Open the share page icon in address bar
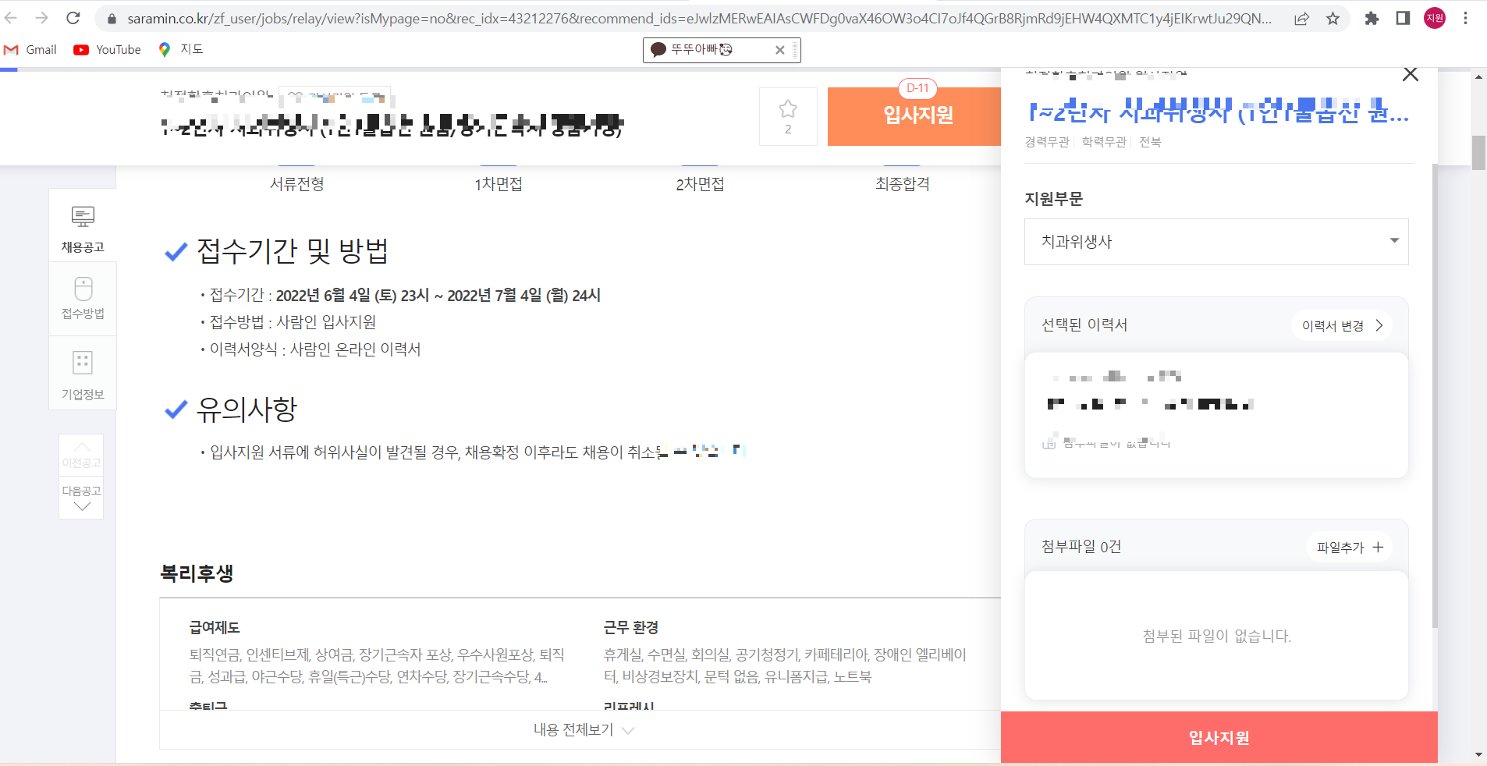Screen dimensions: 1487x766 (x=1301, y=18)
